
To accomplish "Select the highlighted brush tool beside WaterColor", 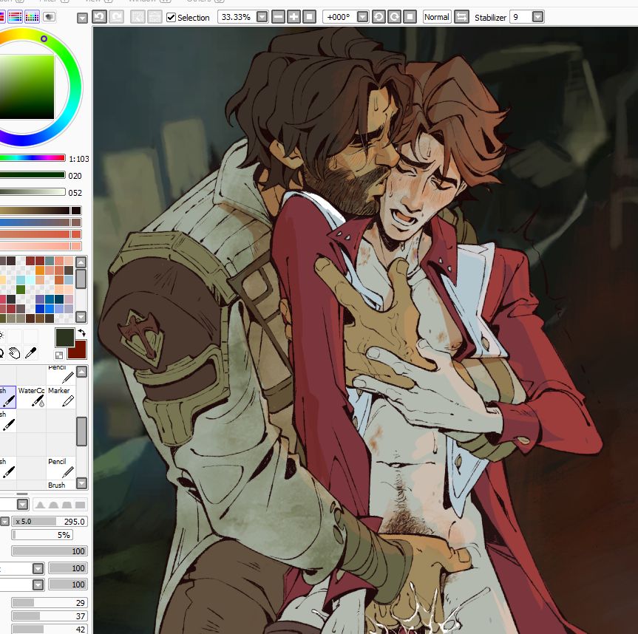I will [x=7, y=397].
